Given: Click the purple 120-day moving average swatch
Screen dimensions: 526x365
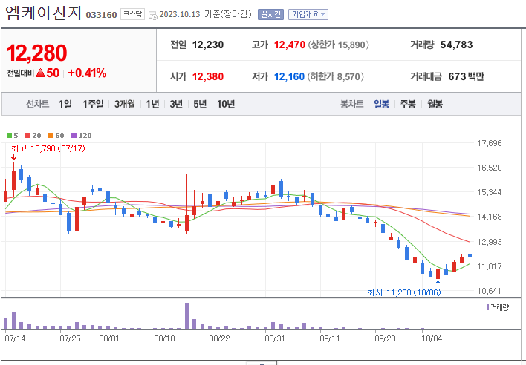Looking at the screenshot, I should point(74,136).
